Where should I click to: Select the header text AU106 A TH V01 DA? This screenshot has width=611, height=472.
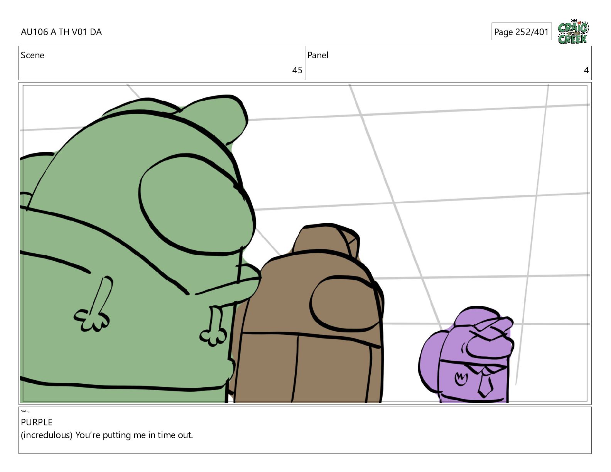61,32
